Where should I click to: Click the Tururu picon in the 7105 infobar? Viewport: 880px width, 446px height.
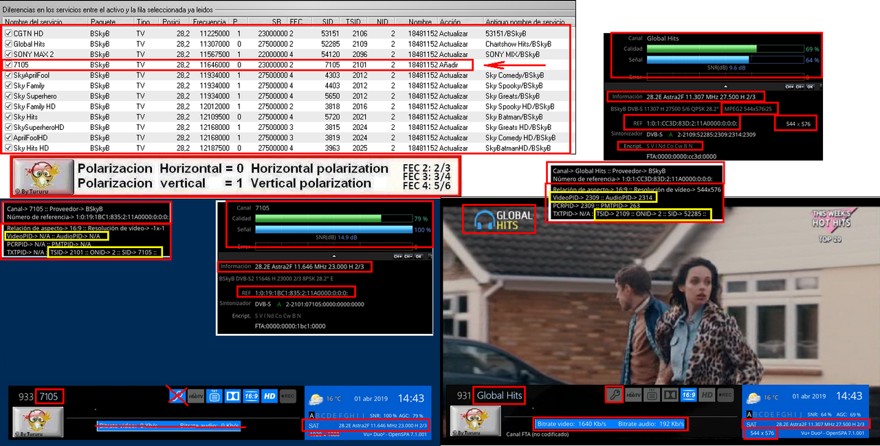(38, 422)
